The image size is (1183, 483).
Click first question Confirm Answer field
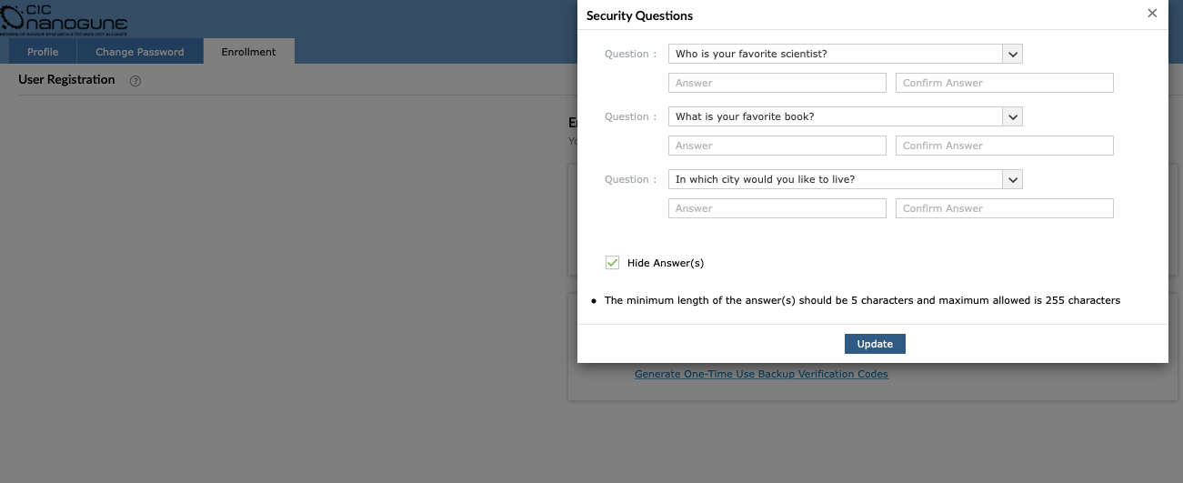[x=1005, y=83]
